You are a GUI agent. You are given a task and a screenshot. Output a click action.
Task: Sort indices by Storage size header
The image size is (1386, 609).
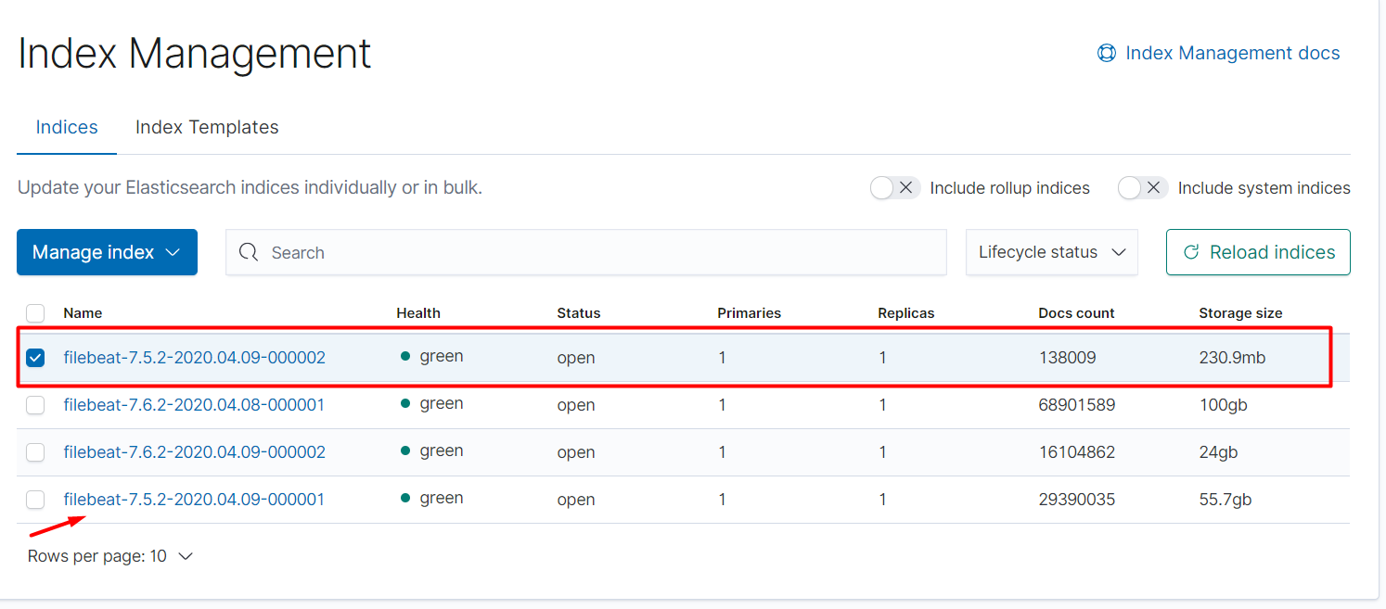coord(1240,313)
